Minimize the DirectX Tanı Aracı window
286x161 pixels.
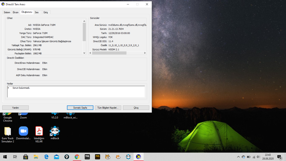coord(128,4)
